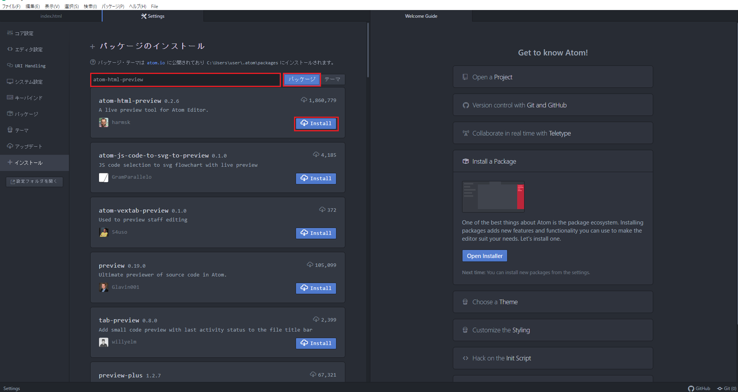738x392 pixels.
Task: Click the help question-mark icon above the search
Action: click(x=92, y=62)
